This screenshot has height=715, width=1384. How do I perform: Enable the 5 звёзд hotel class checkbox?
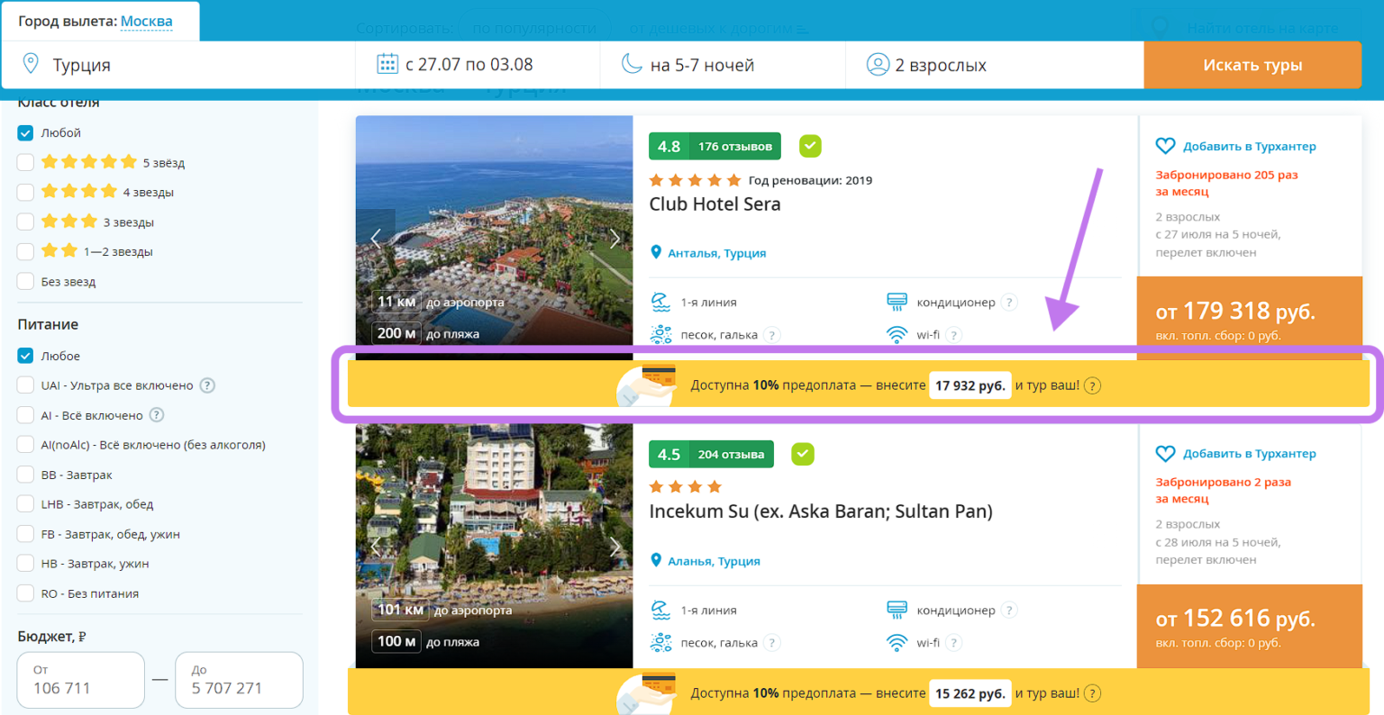coord(25,162)
